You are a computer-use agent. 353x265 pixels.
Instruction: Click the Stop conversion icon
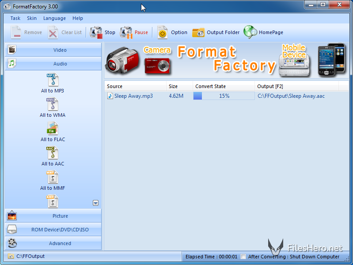[96, 32]
